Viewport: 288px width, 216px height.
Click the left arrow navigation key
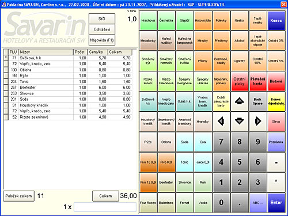tap(221, 122)
